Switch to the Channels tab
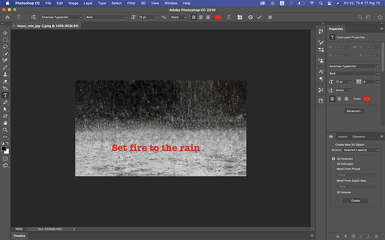The height and width of the screenshot is (240, 385). point(359,137)
